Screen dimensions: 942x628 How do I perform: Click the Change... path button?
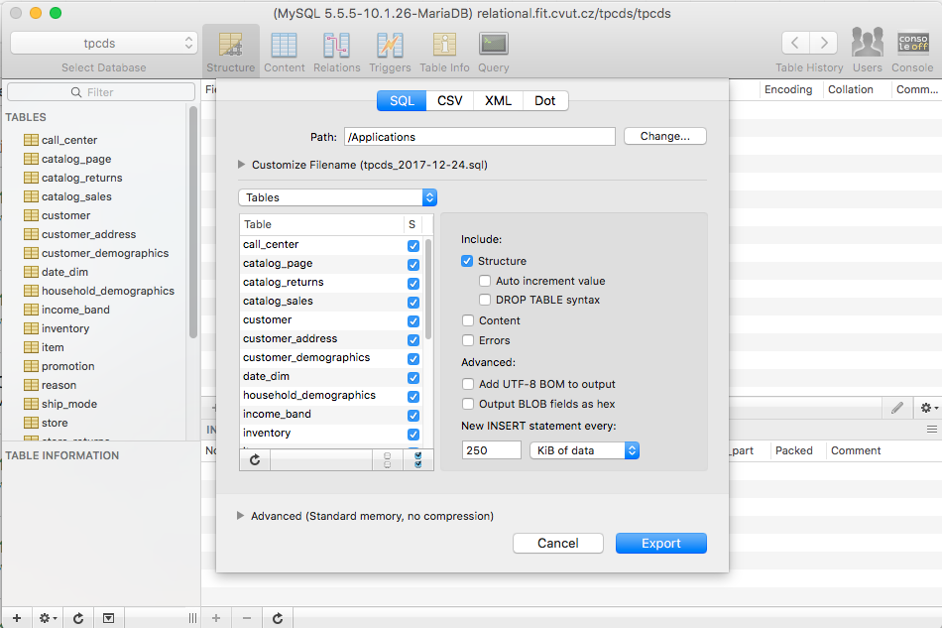point(665,137)
